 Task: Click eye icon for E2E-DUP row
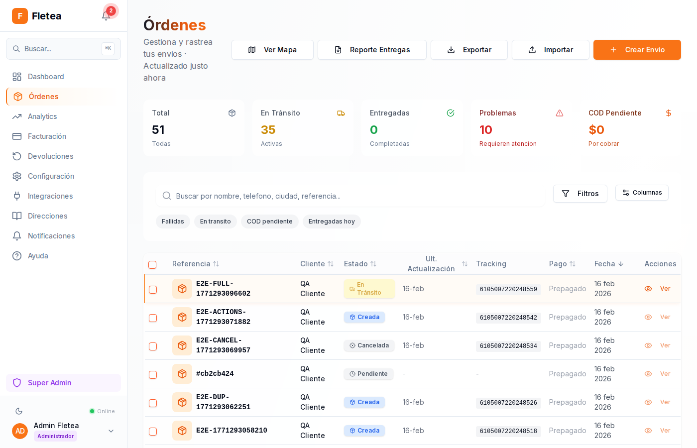click(x=648, y=402)
